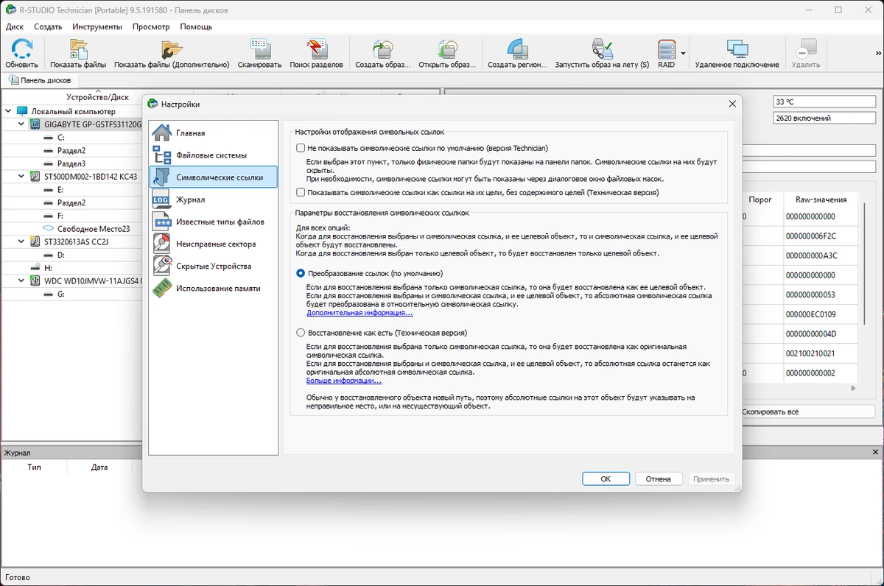Click the Отмена button
The height and width of the screenshot is (586, 884).
(x=659, y=479)
